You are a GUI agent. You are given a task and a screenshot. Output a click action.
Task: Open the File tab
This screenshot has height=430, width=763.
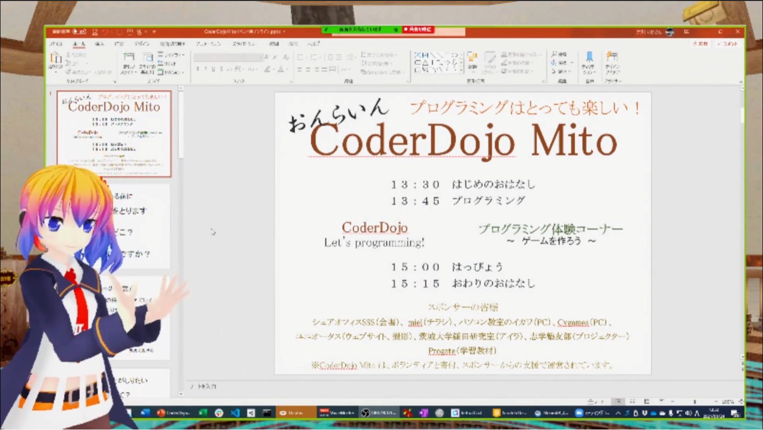[56, 44]
